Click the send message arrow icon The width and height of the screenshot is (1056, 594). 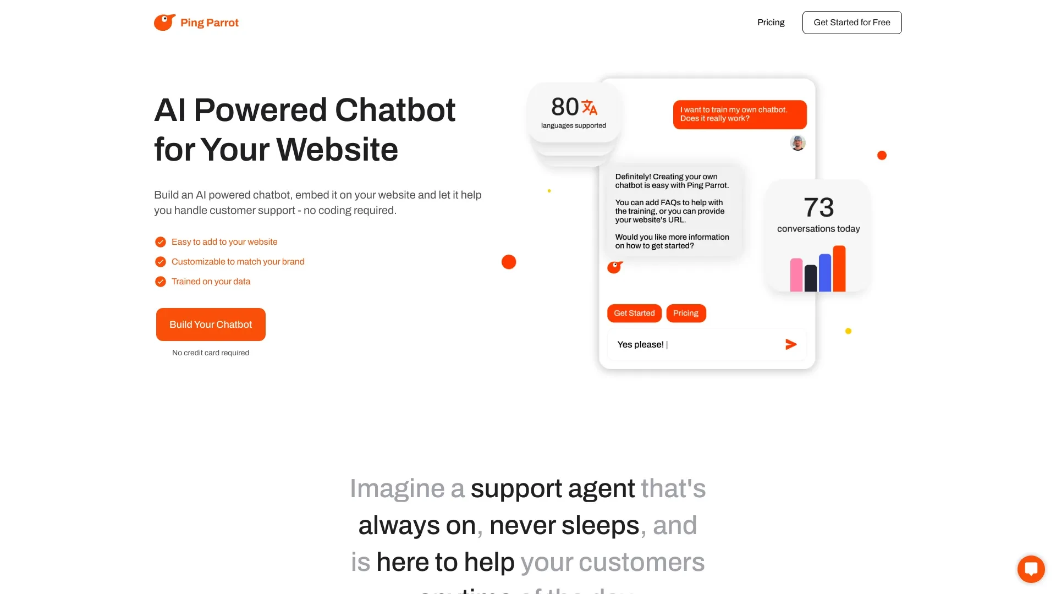point(791,344)
